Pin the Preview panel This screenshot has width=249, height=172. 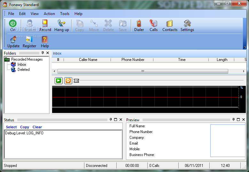pos(233,120)
